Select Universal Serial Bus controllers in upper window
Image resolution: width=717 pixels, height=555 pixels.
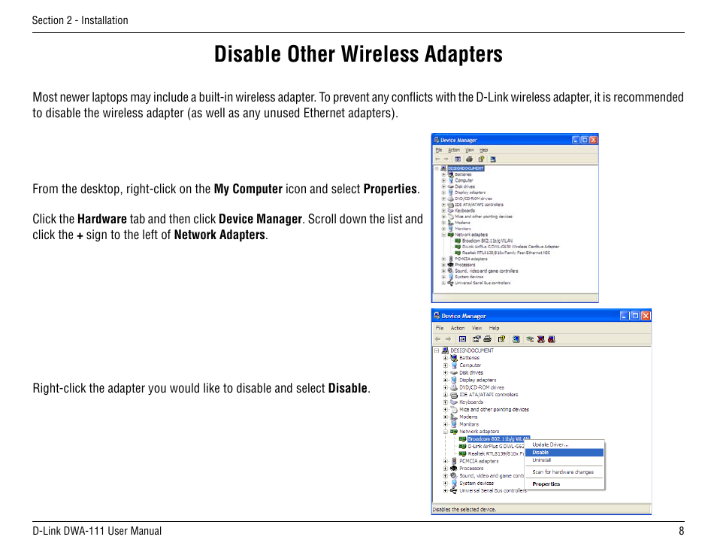pos(483,283)
